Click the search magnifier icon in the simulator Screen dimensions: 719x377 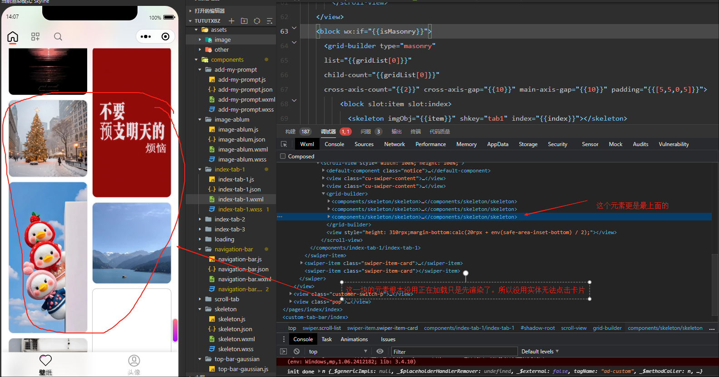[x=58, y=37]
